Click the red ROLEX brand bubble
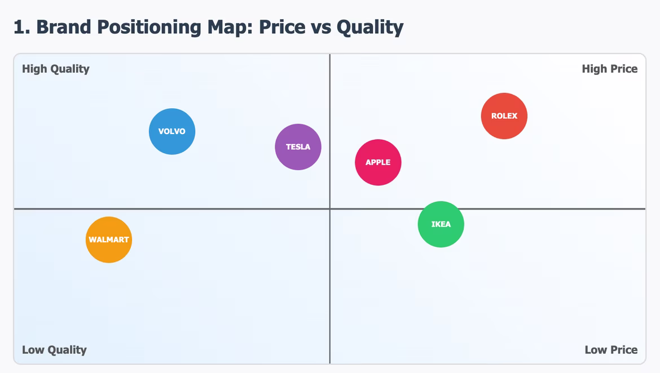Screen dimensions: 660x373 point(504,116)
